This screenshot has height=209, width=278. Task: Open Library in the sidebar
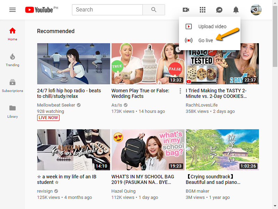pos(13,111)
